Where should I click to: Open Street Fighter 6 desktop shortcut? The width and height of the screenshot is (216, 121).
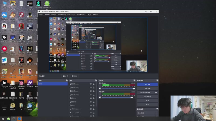30,5
